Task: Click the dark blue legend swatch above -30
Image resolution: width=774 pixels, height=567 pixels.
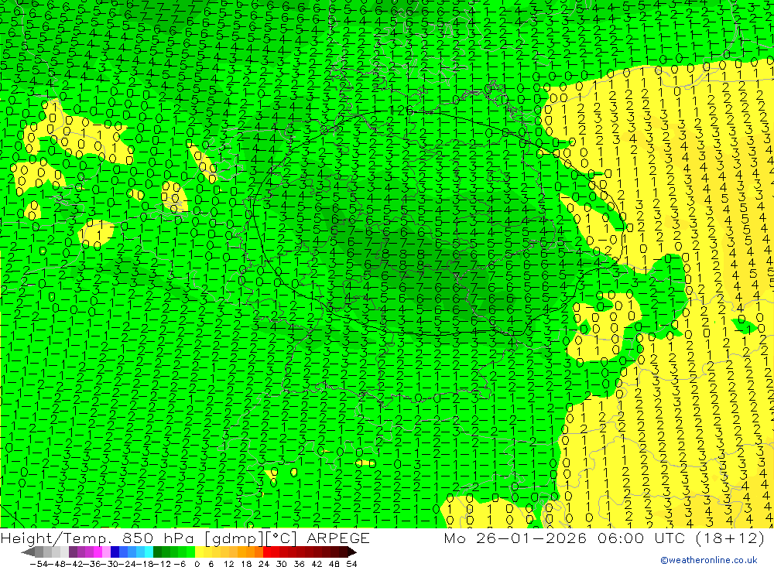Action: click(x=115, y=552)
